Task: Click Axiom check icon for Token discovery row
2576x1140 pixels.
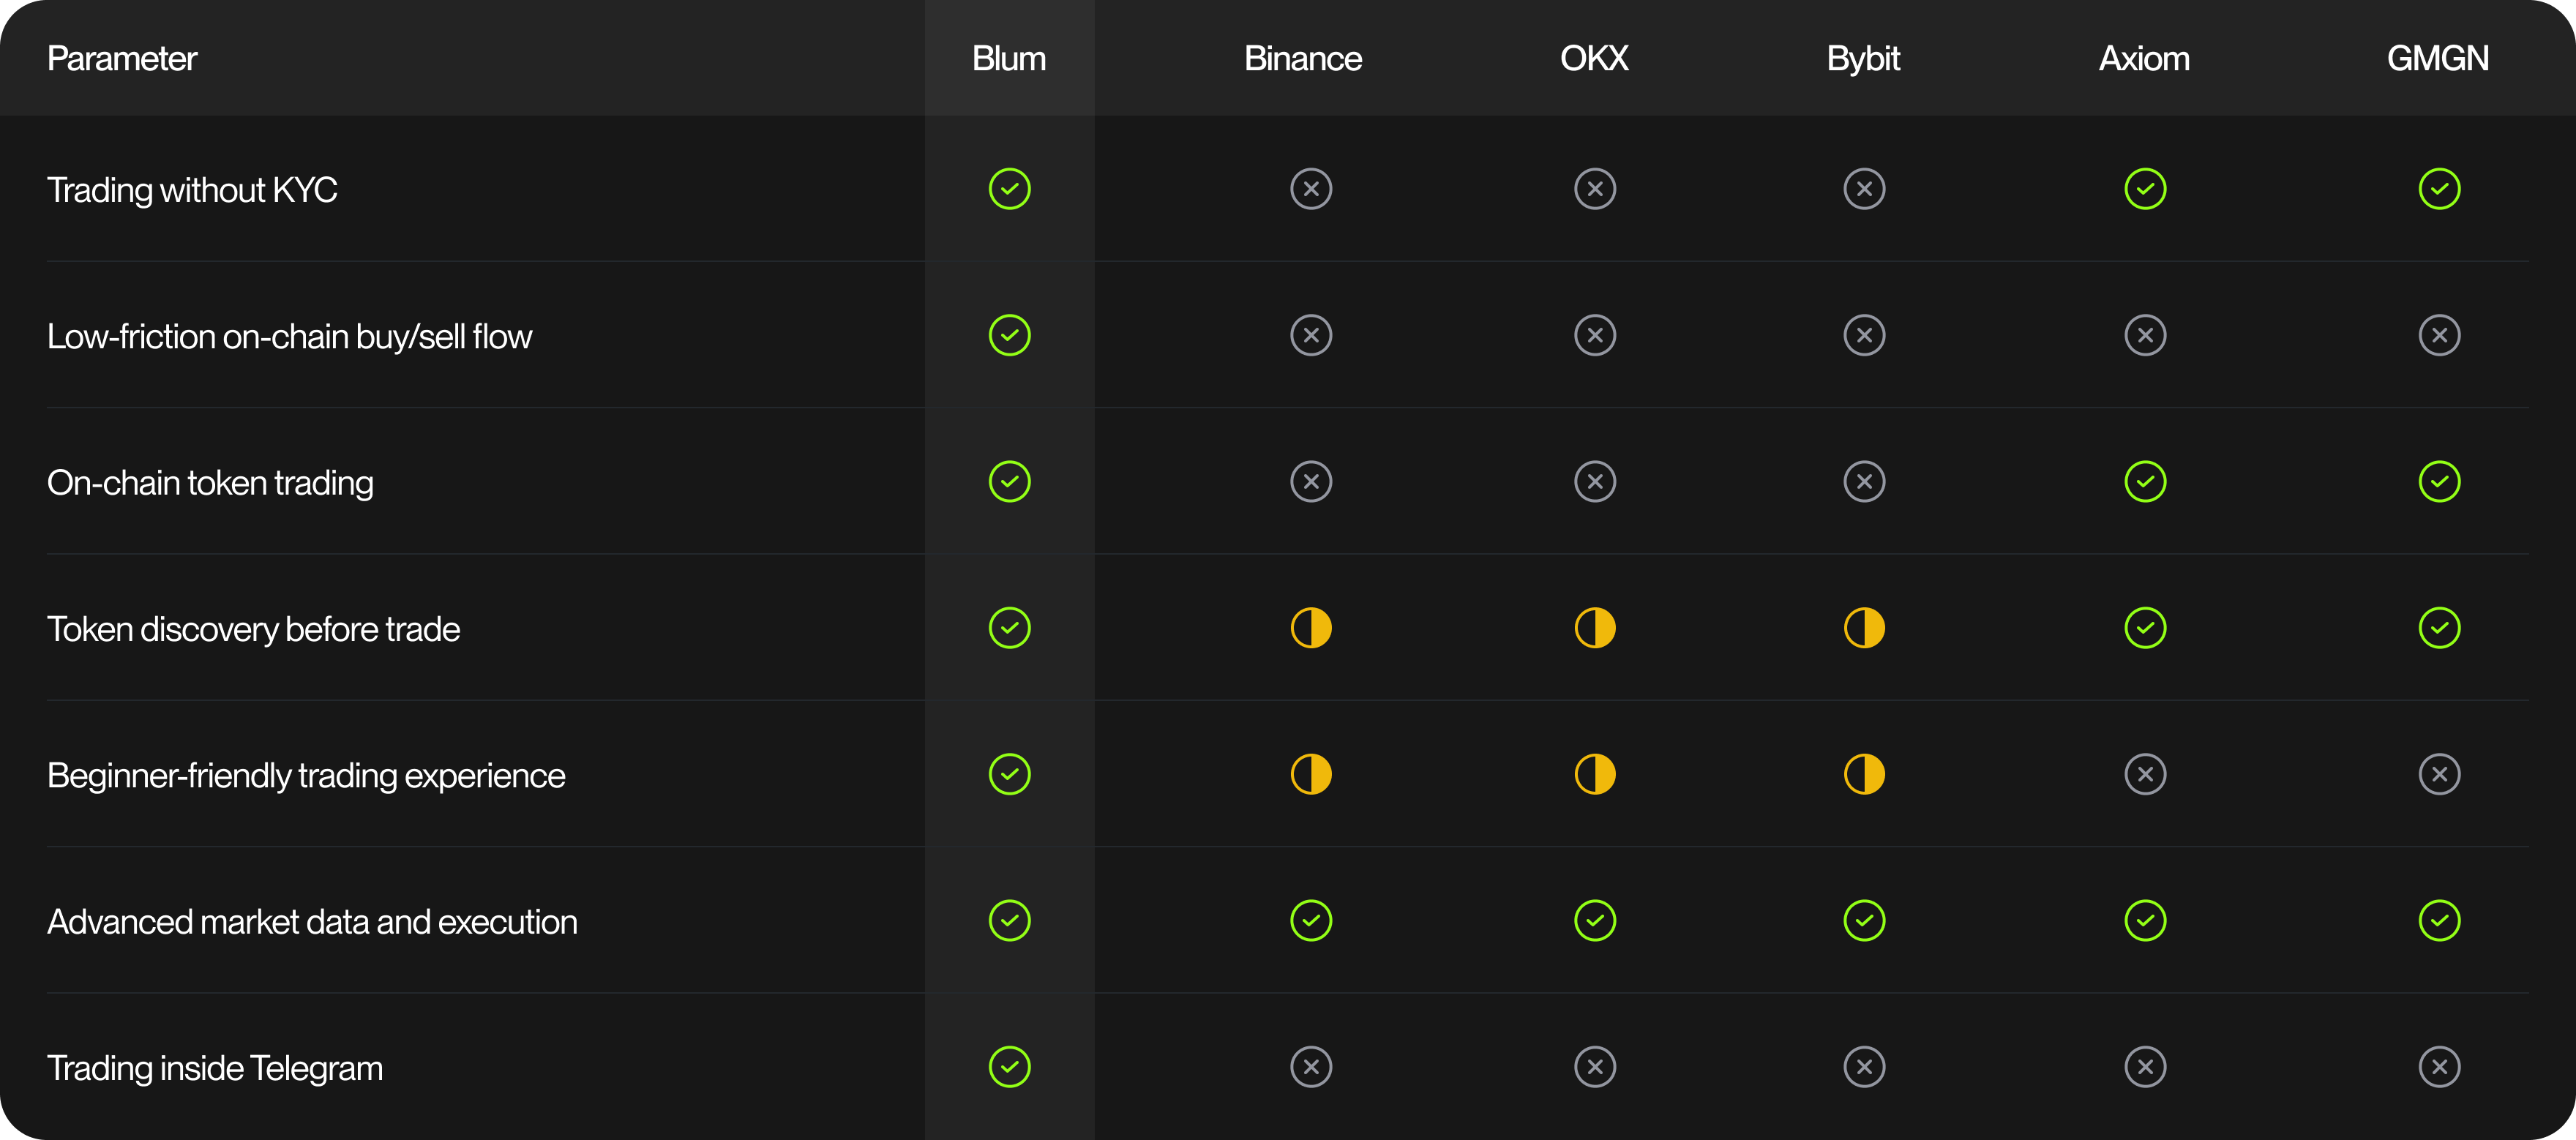Action: pyautogui.click(x=2145, y=628)
